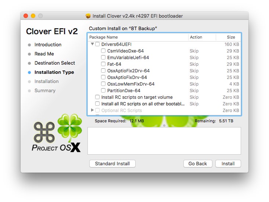Screen dimensions: 269x202
Task: Click the CsmVideoDxe-64 row label
Action: point(125,51)
